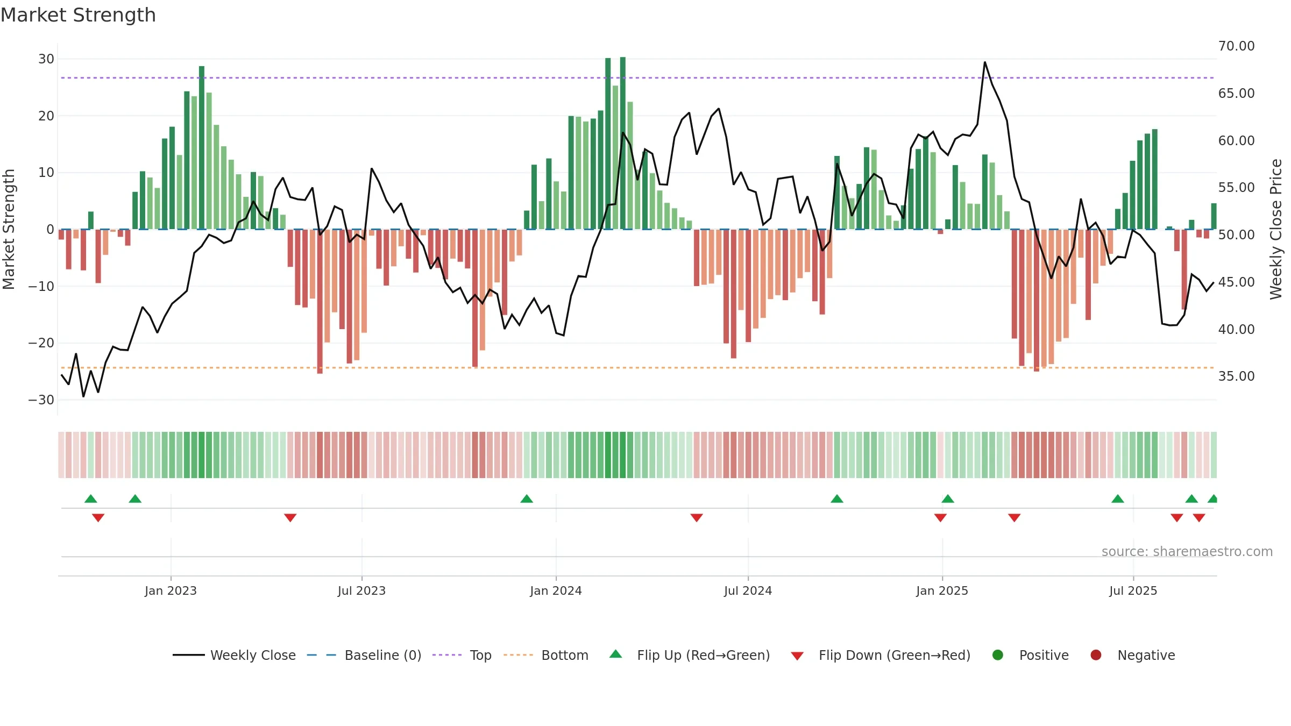Click the 45.00 price axis tick

[1236, 282]
